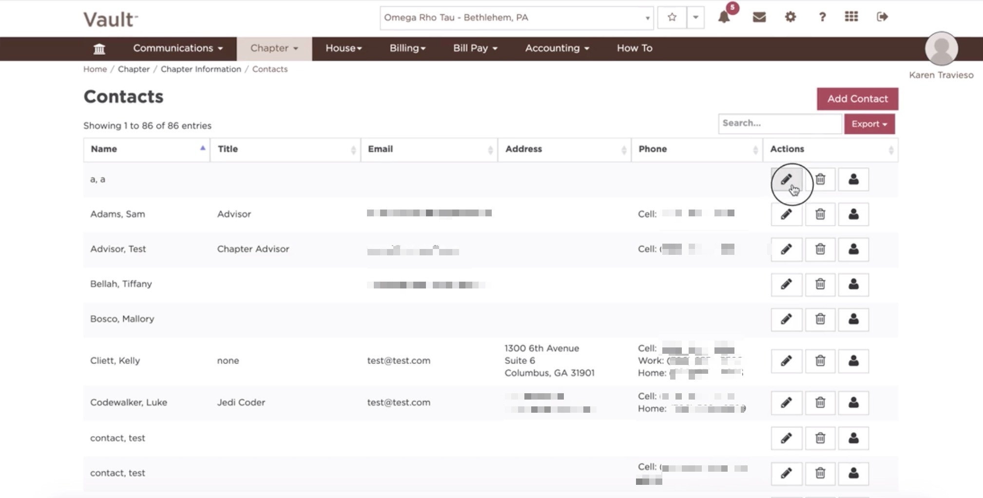Image resolution: width=983 pixels, height=498 pixels.
Task: Open user profile for Bosco, Mallory
Action: [853, 319]
